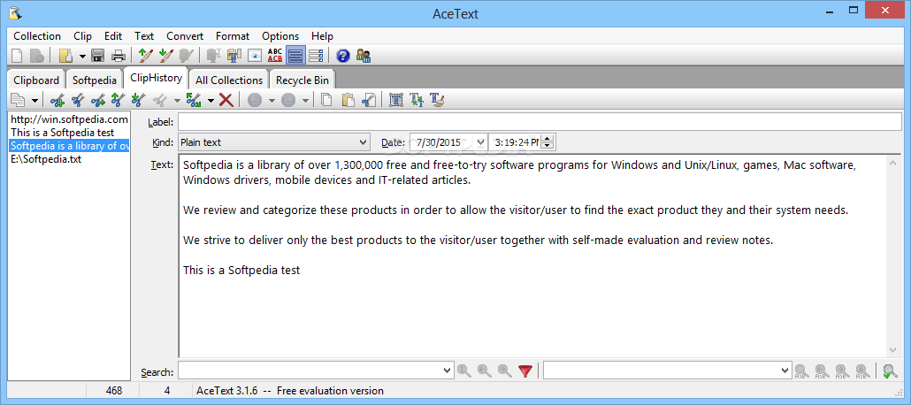Click scissors icon with green diagonal arrows
911x405 pixels.
(194, 100)
